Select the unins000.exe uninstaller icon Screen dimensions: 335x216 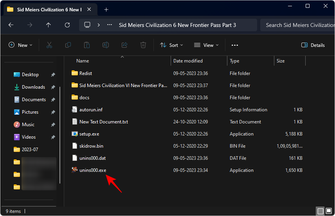point(75,170)
